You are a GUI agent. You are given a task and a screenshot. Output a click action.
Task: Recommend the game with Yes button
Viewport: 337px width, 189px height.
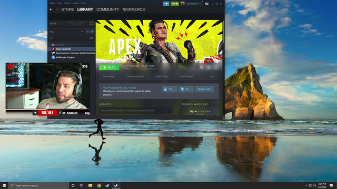(170, 89)
